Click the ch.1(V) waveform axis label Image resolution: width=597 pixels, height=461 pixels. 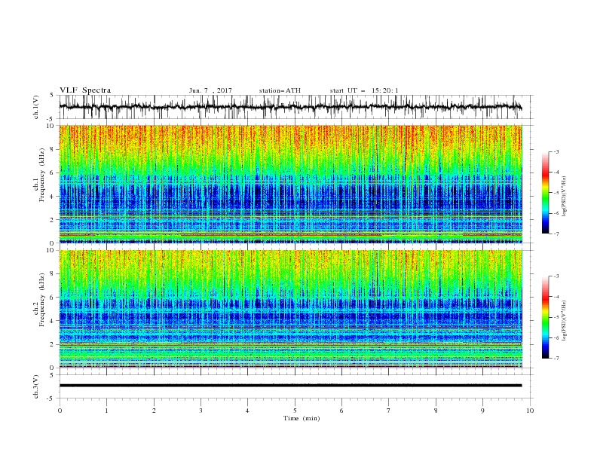36,107
